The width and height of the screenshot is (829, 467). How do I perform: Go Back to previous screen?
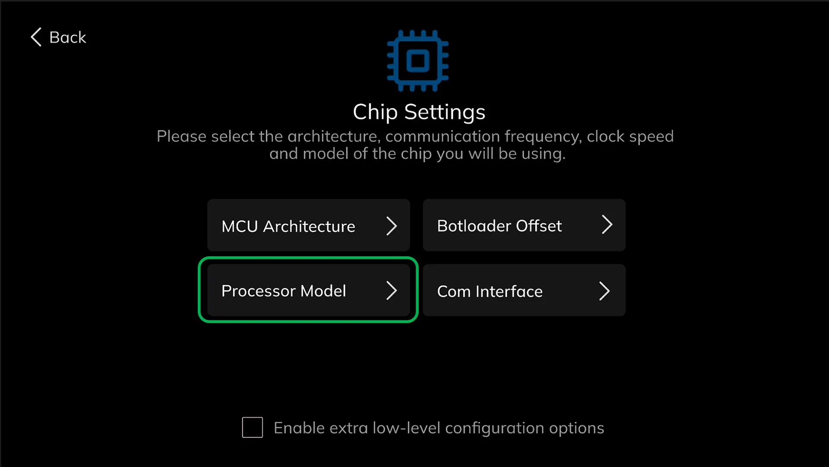[58, 37]
